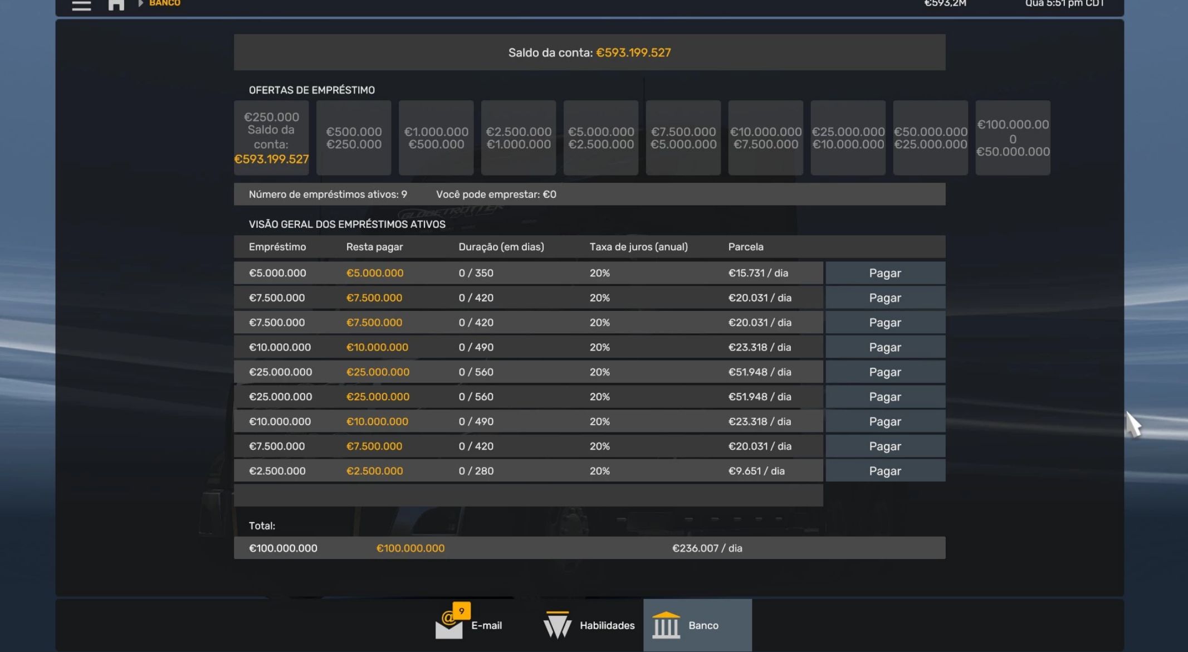Choose the €5.000.000 loan offer
This screenshot has width=1188, height=652.
point(601,138)
